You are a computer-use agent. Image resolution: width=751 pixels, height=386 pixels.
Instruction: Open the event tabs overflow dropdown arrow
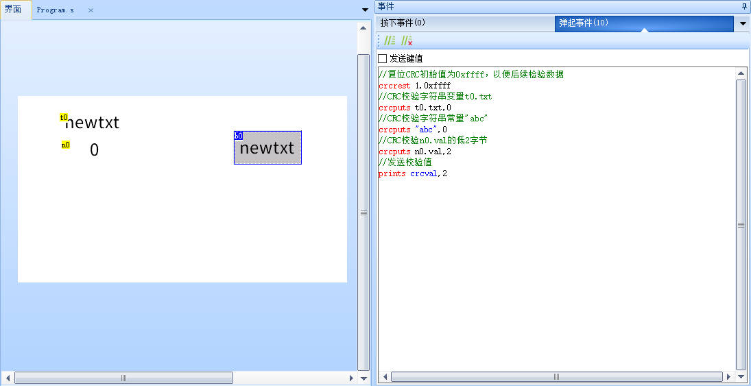pos(743,24)
